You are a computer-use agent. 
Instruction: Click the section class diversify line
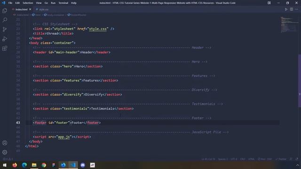click(77, 94)
